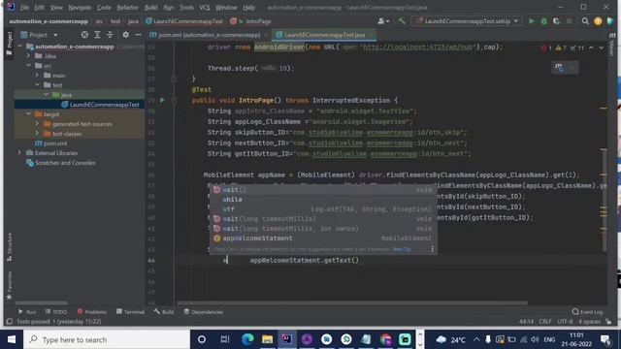The image size is (621, 349).
Task: Click Expand All in Project panel
Action: tap(97, 35)
